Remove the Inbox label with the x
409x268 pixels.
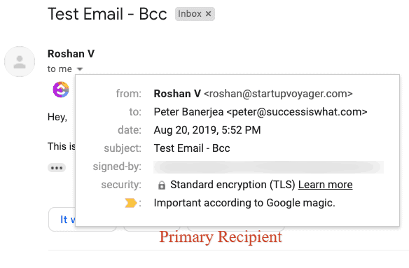point(208,14)
